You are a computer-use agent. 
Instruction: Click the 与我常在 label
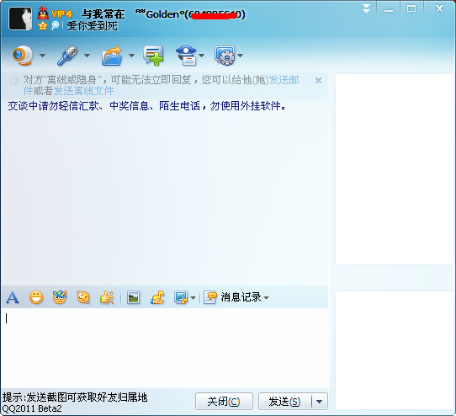pyautogui.click(x=103, y=14)
